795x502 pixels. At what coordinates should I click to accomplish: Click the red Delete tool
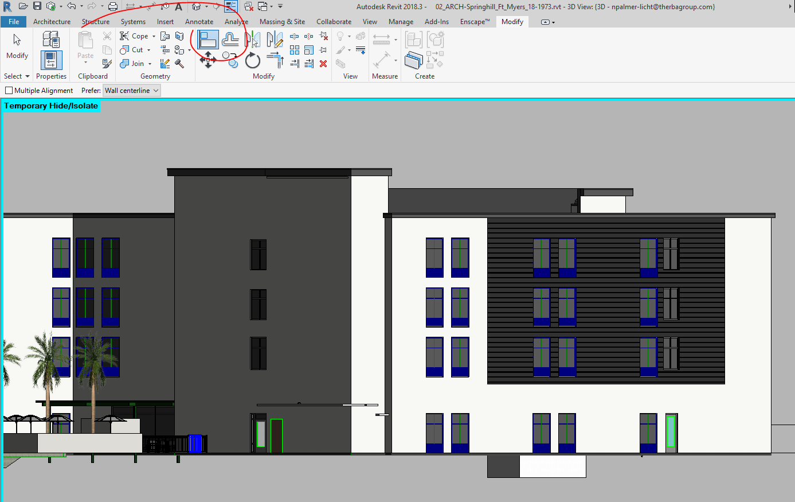(x=324, y=64)
